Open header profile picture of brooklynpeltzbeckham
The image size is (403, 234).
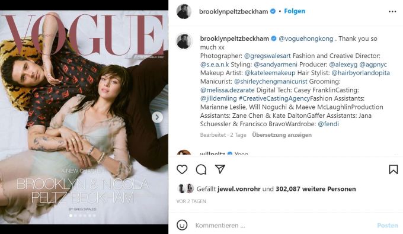[184, 12]
